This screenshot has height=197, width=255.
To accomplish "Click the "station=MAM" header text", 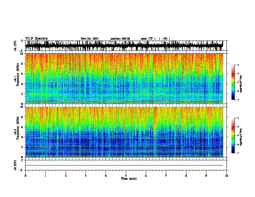I will coord(120,39).
